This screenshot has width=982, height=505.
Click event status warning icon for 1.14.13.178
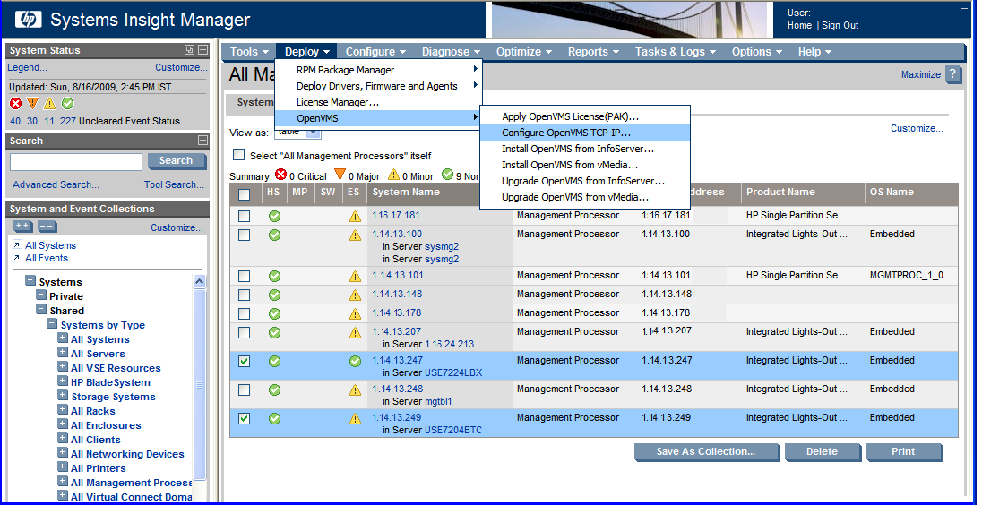[x=355, y=314]
